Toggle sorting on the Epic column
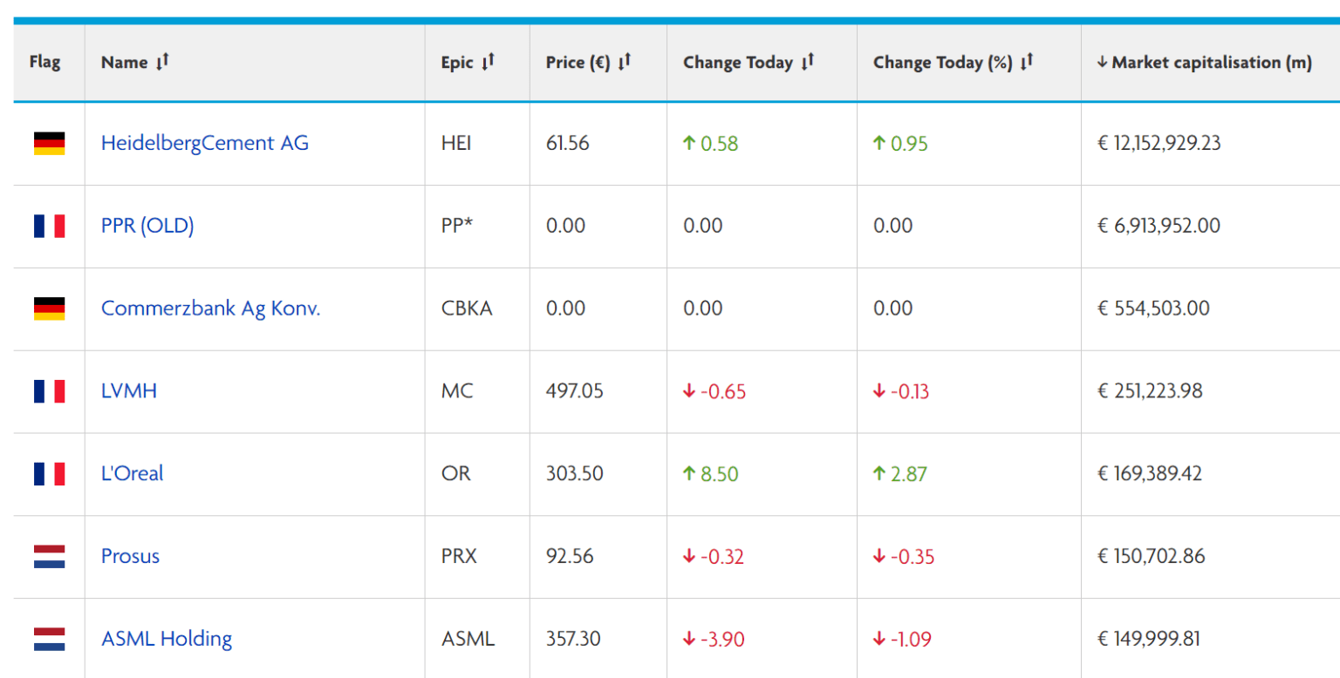Image resolution: width=1340 pixels, height=678 pixels. 489,61
